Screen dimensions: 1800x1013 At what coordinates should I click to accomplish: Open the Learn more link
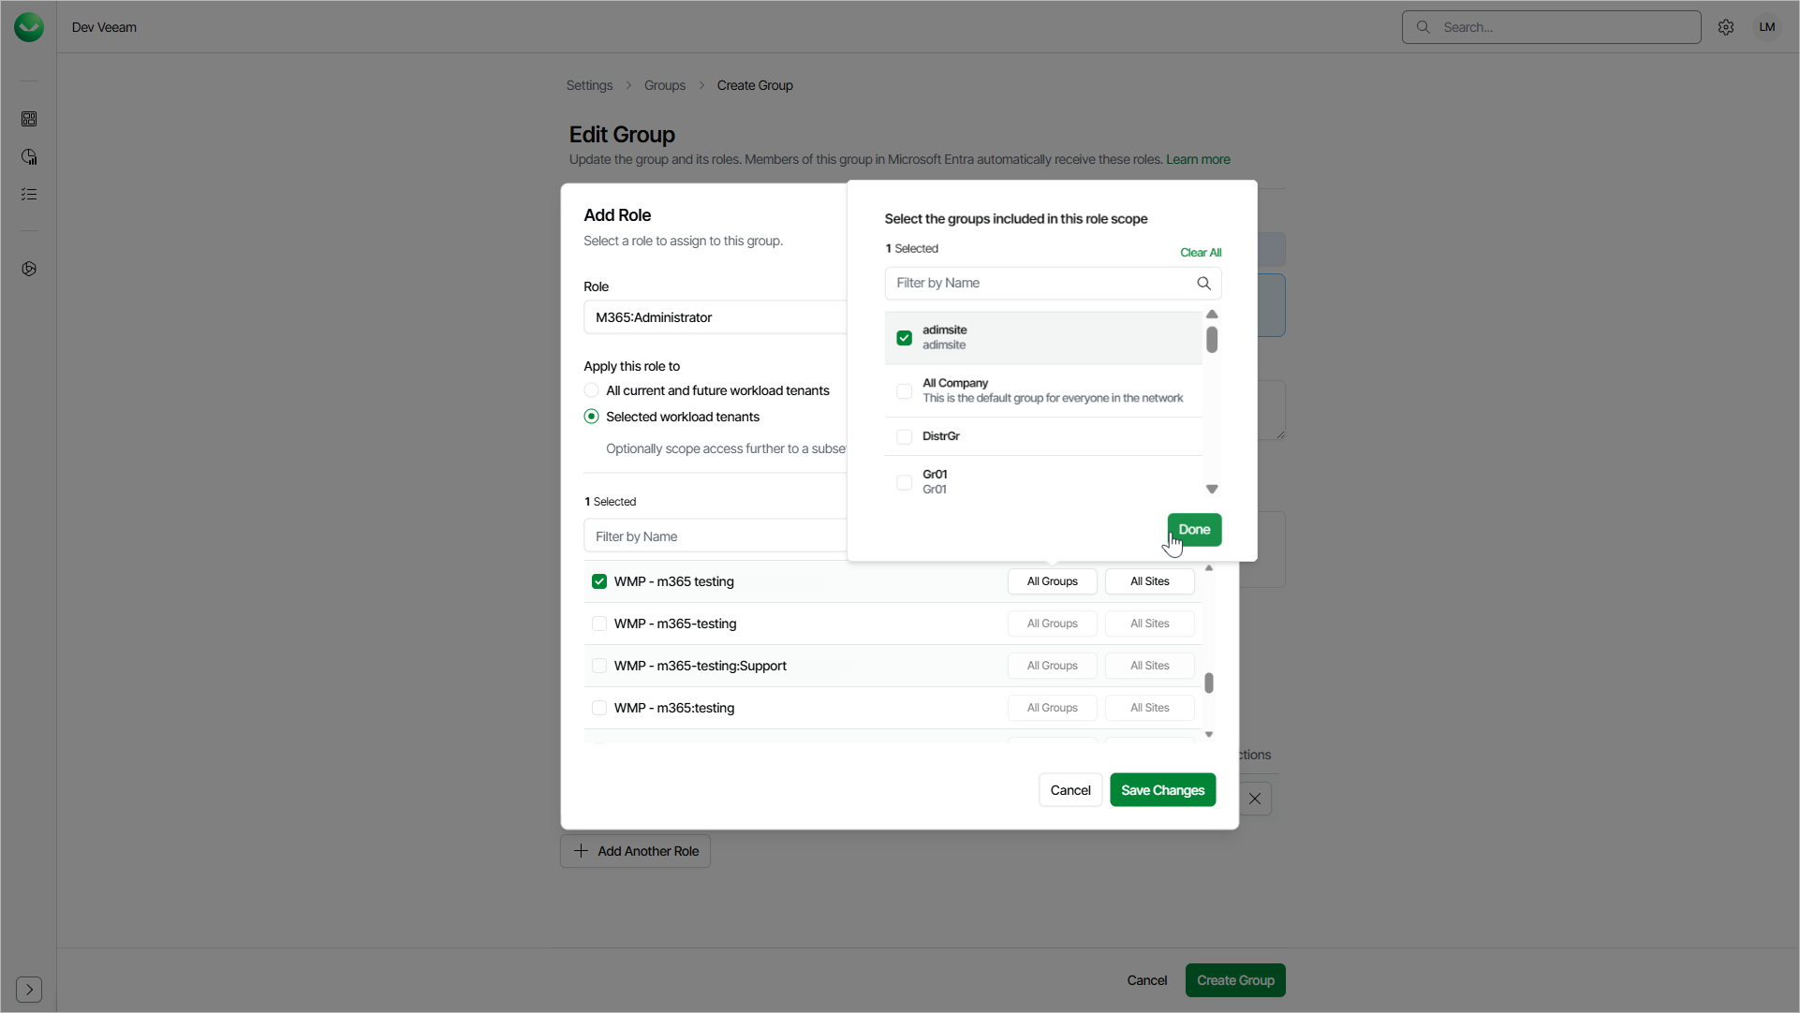(1199, 159)
